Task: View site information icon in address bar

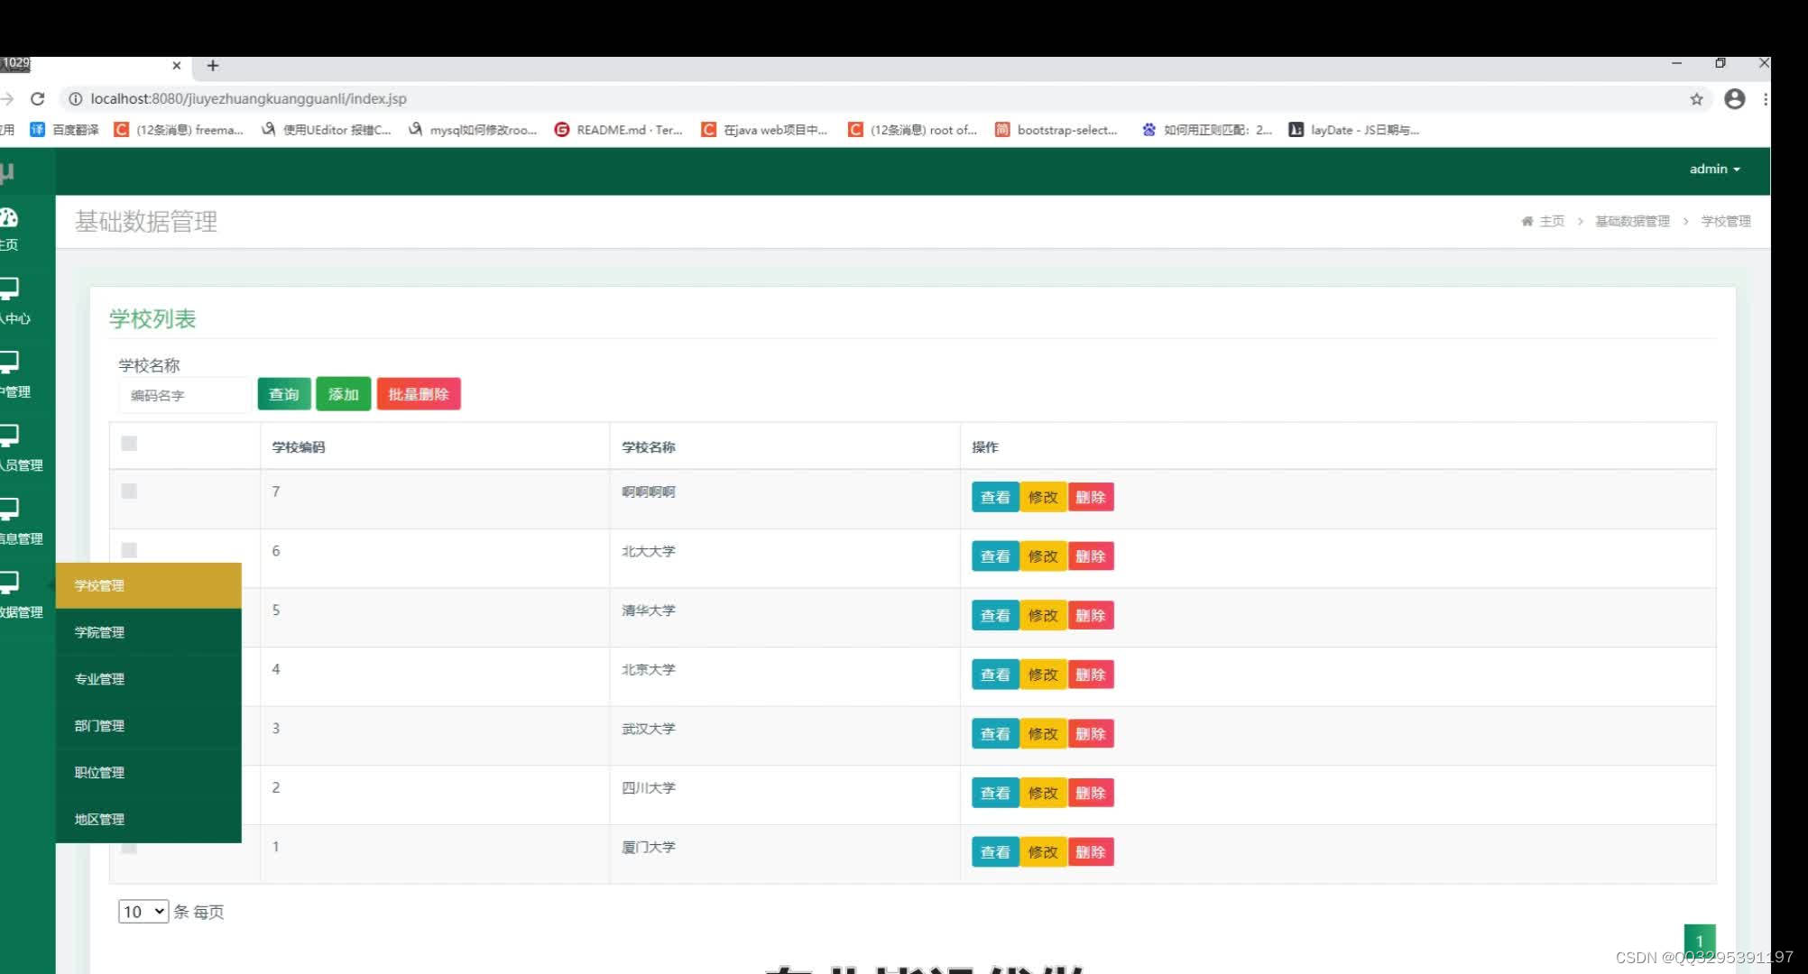Action: coord(76,98)
